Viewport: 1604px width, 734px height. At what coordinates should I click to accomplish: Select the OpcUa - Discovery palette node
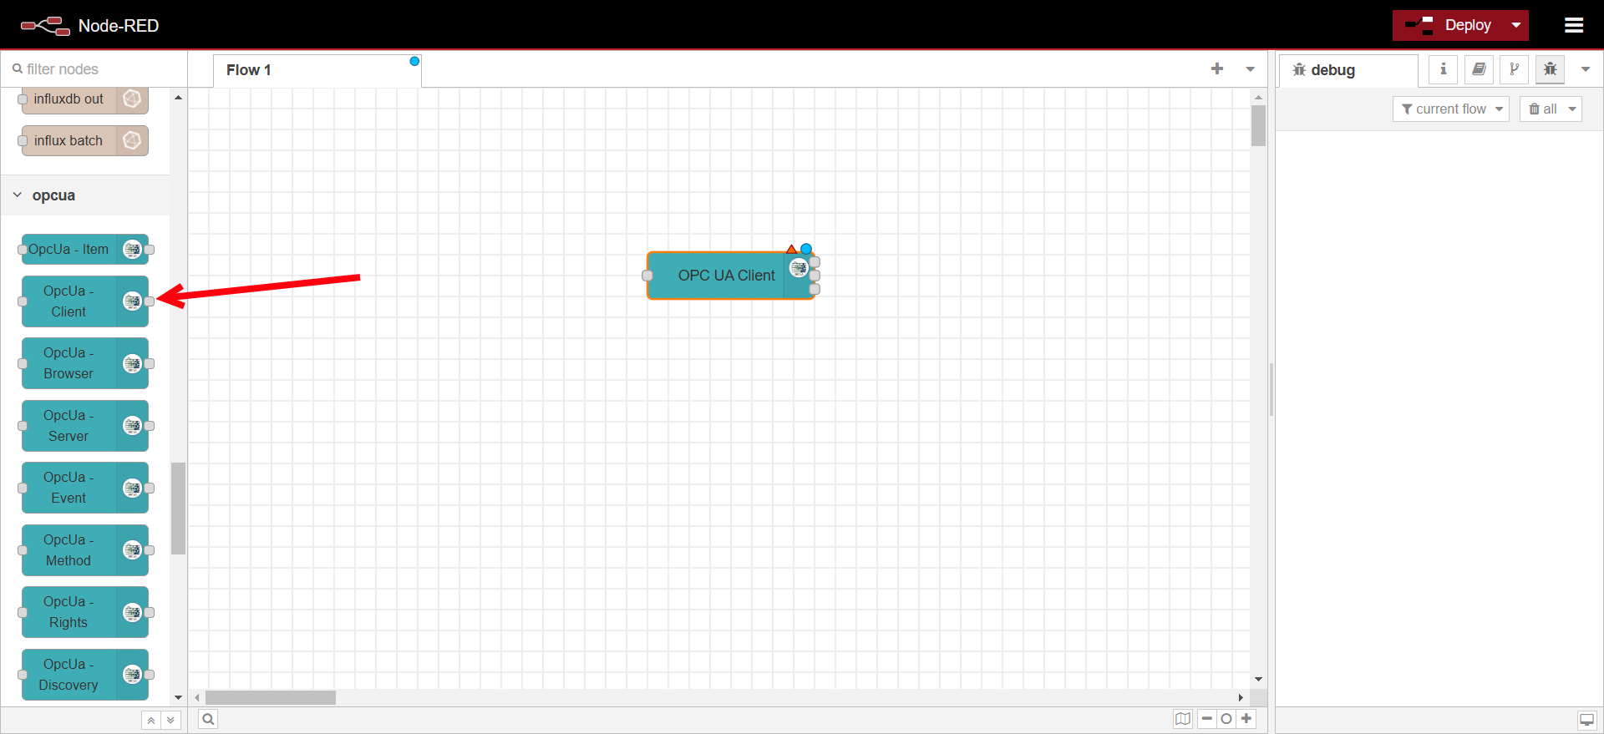point(84,675)
